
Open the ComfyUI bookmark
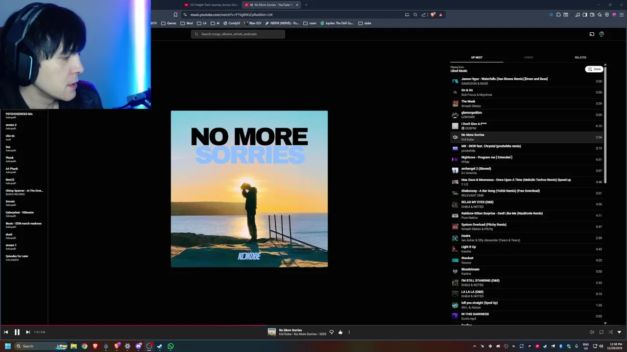[x=232, y=23]
